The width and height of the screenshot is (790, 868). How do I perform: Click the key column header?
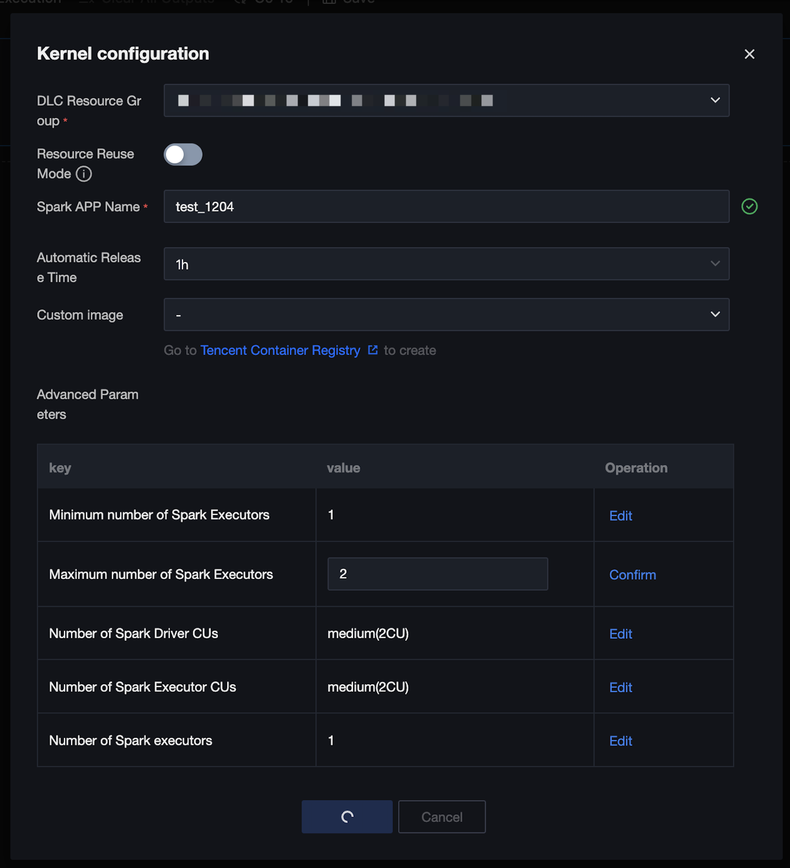click(x=60, y=468)
